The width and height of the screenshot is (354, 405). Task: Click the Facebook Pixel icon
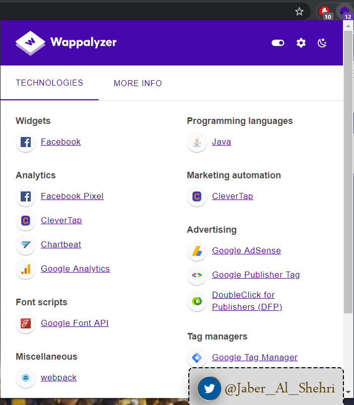point(26,196)
